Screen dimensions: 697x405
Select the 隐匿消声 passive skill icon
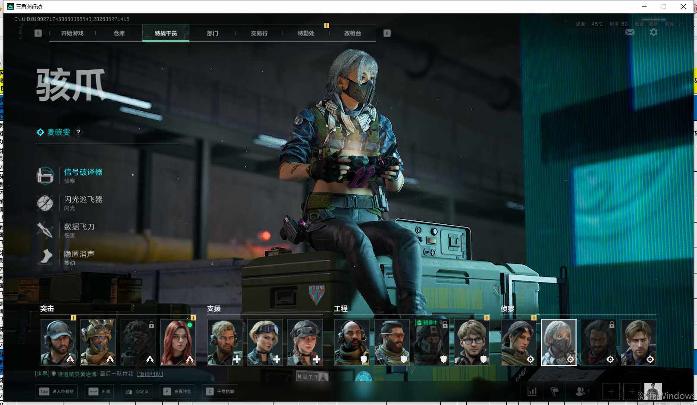[45, 257]
